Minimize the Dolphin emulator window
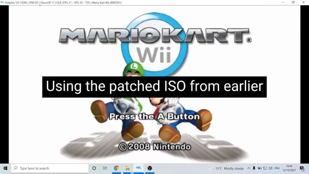309x174 pixels. (x=283, y=2)
